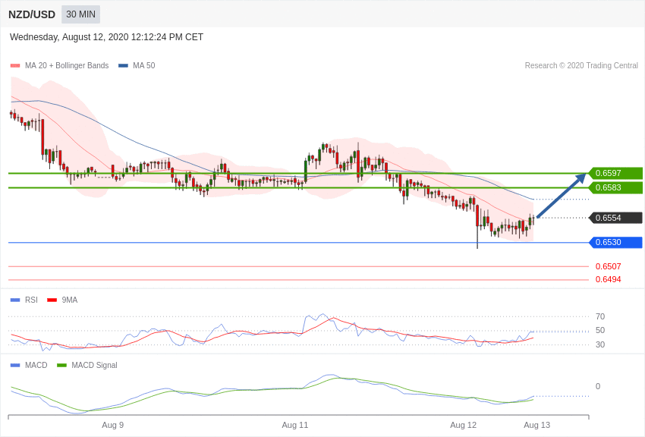Viewport: 645px width, 437px height.
Task: Click the MACD blue legend swatch
Action: coord(15,365)
